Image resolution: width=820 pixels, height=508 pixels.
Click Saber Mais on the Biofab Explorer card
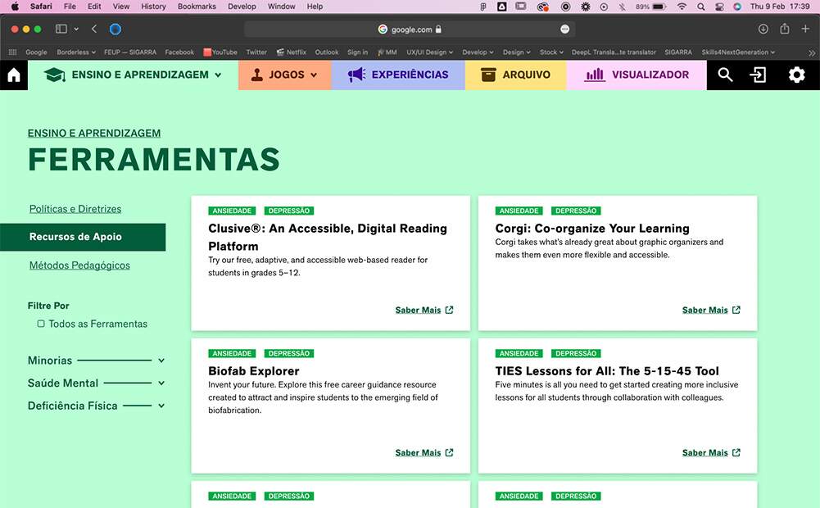tap(418, 453)
